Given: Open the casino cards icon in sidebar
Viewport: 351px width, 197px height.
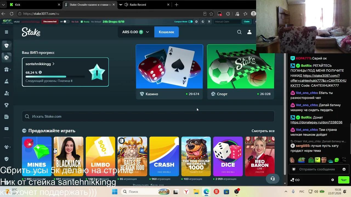Looking at the screenshot, I should pos(7,45).
